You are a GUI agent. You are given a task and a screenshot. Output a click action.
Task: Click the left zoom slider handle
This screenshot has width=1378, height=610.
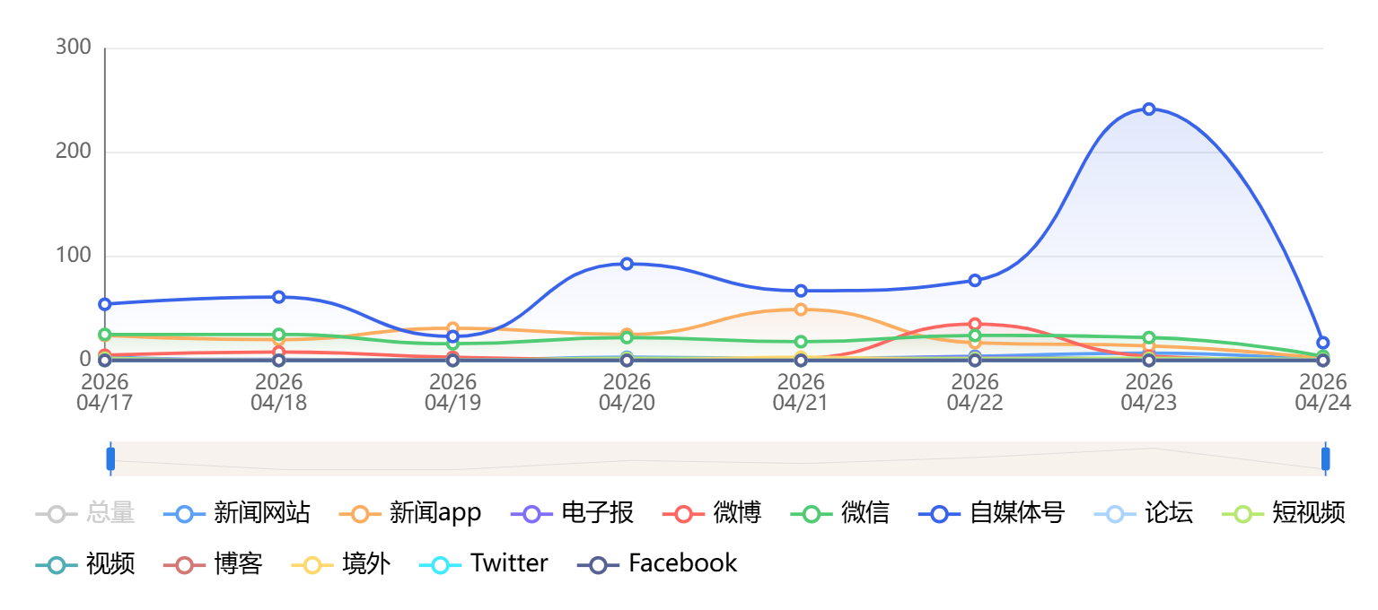click(110, 458)
